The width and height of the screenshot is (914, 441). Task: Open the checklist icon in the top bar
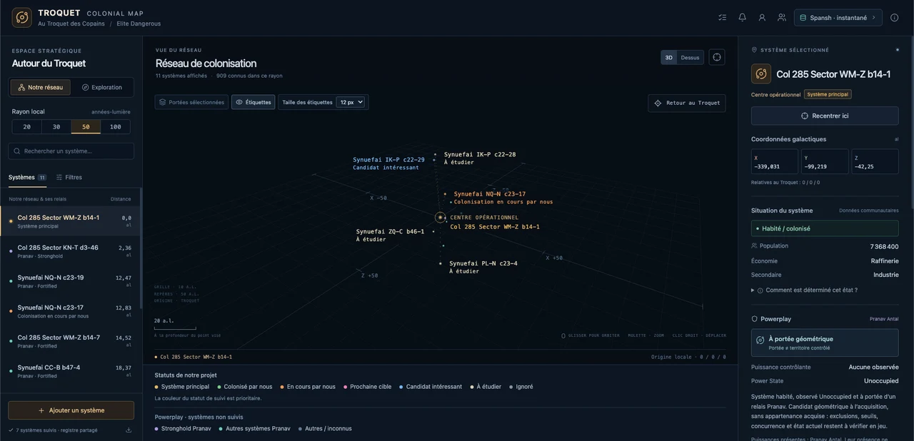click(x=723, y=18)
